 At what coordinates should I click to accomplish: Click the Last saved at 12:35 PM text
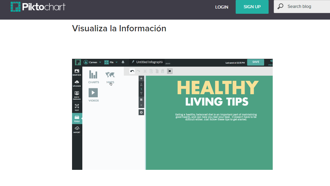(x=235, y=63)
